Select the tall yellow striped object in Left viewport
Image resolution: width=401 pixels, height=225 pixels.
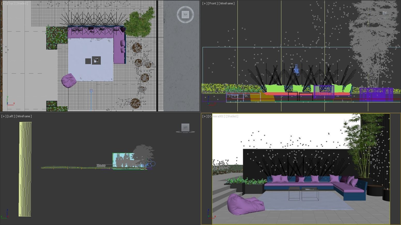point(25,169)
